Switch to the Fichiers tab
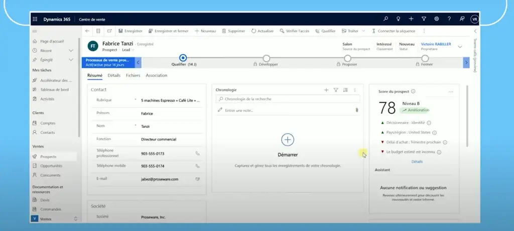The height and width of the screenshot is (231, 514). [133, 75]
